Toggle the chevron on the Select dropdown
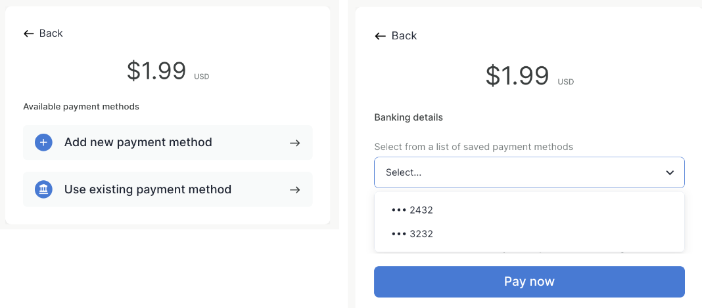The image size is (702, 308). [670, 173]
